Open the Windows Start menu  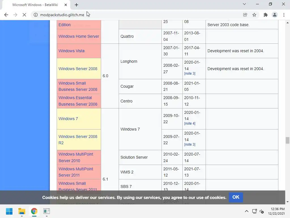point(9,211)
